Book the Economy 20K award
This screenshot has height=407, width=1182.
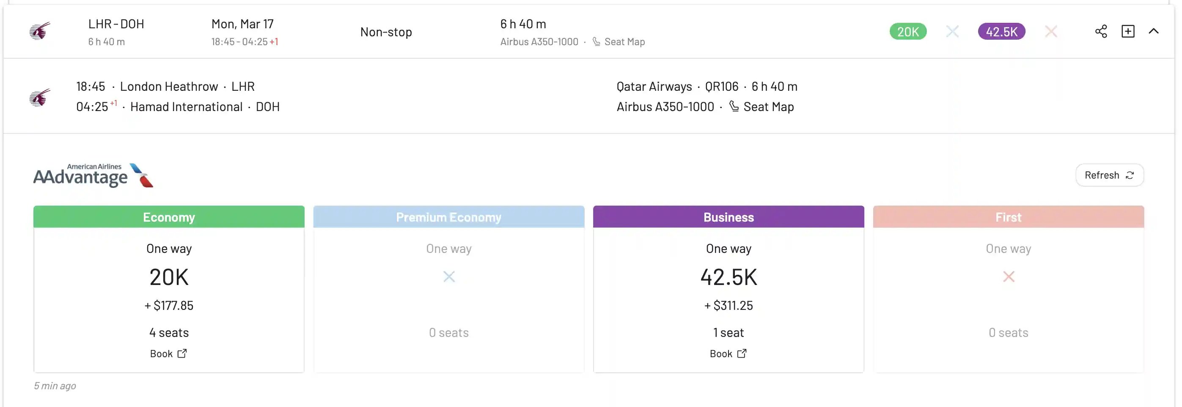click(168, 353)
